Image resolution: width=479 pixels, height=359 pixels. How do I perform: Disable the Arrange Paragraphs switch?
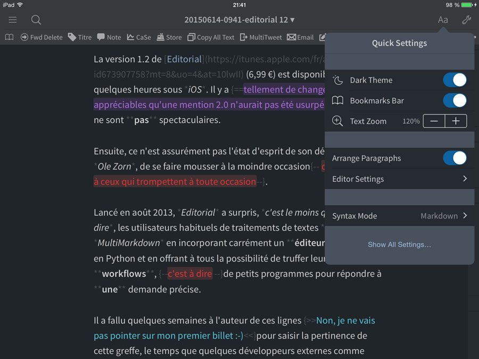coord(455,158)
